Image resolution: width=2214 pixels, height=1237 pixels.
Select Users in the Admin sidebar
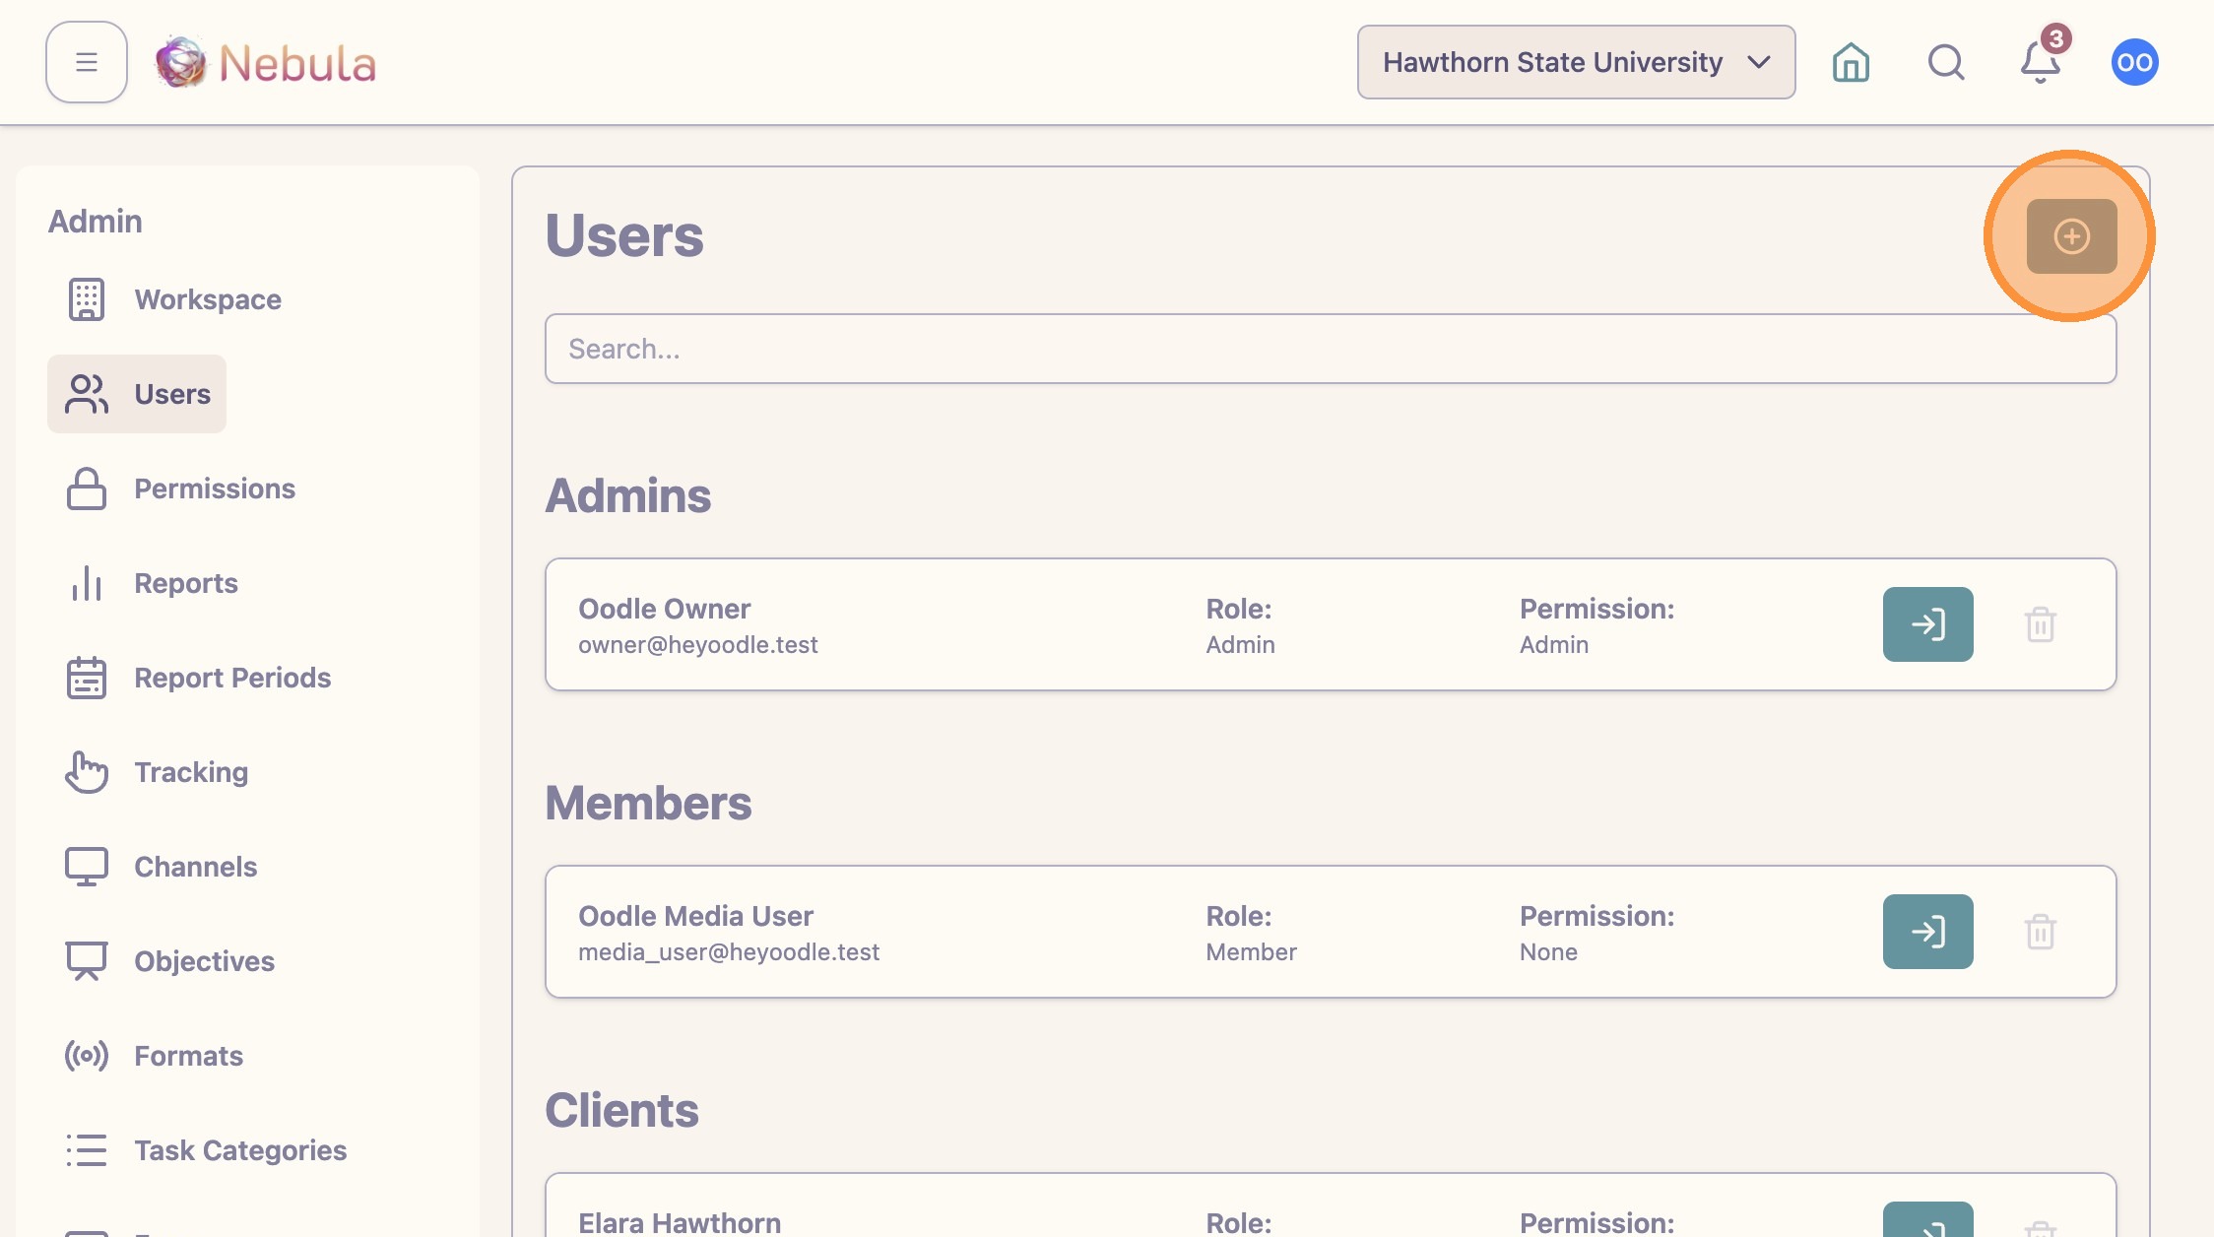point(137,394)
